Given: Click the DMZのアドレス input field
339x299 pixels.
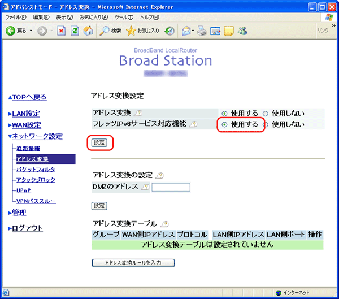Looking at the screenshot, I should [x=171, y=187].
